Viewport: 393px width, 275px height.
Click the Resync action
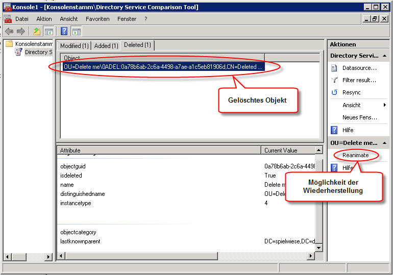[351, 92]
